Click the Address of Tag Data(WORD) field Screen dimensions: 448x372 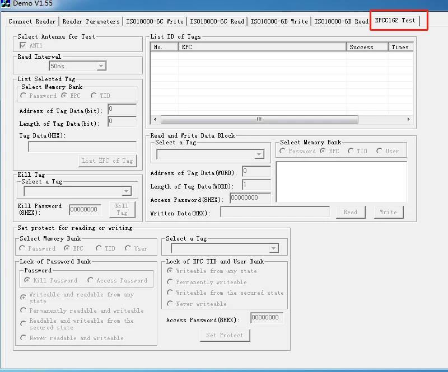coord(256,172)
